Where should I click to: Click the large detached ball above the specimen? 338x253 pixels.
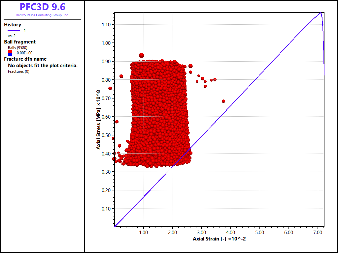tap(142, 55)
